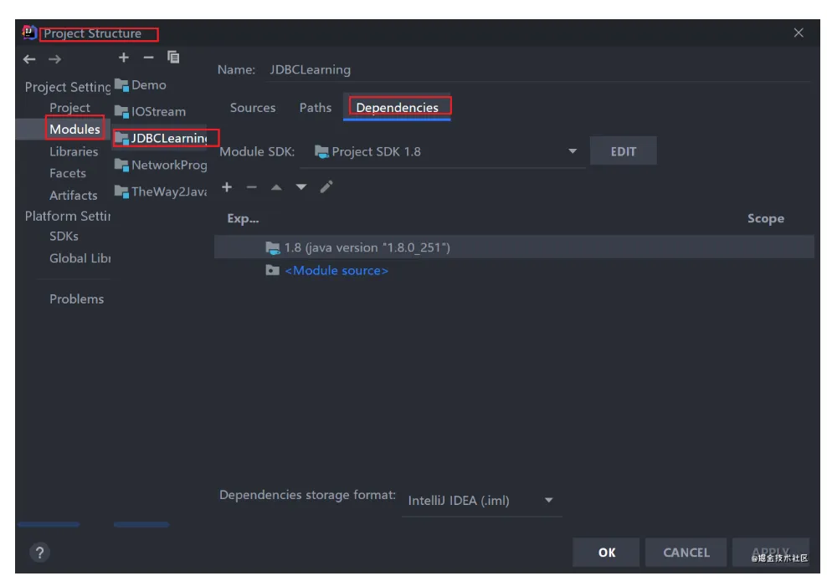Add a new module with the plus icon

[x=123, y=58]
